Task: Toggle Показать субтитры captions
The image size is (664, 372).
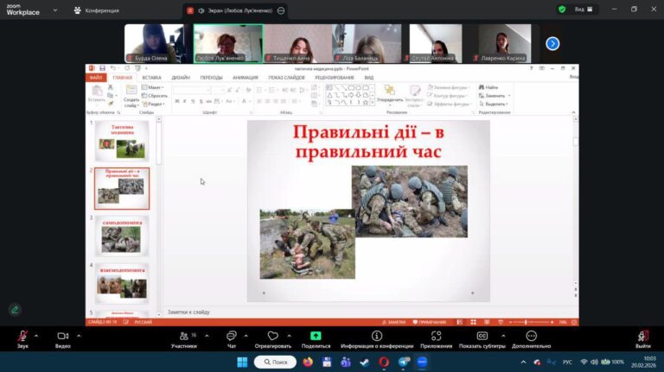Action: point(482,337)
